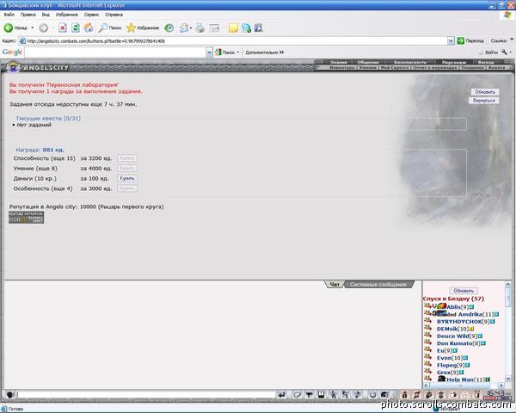The height and width of the screenshot is (413, 516).
Task: Open the IE Favorites (Избранное) star
Action: 131,28
